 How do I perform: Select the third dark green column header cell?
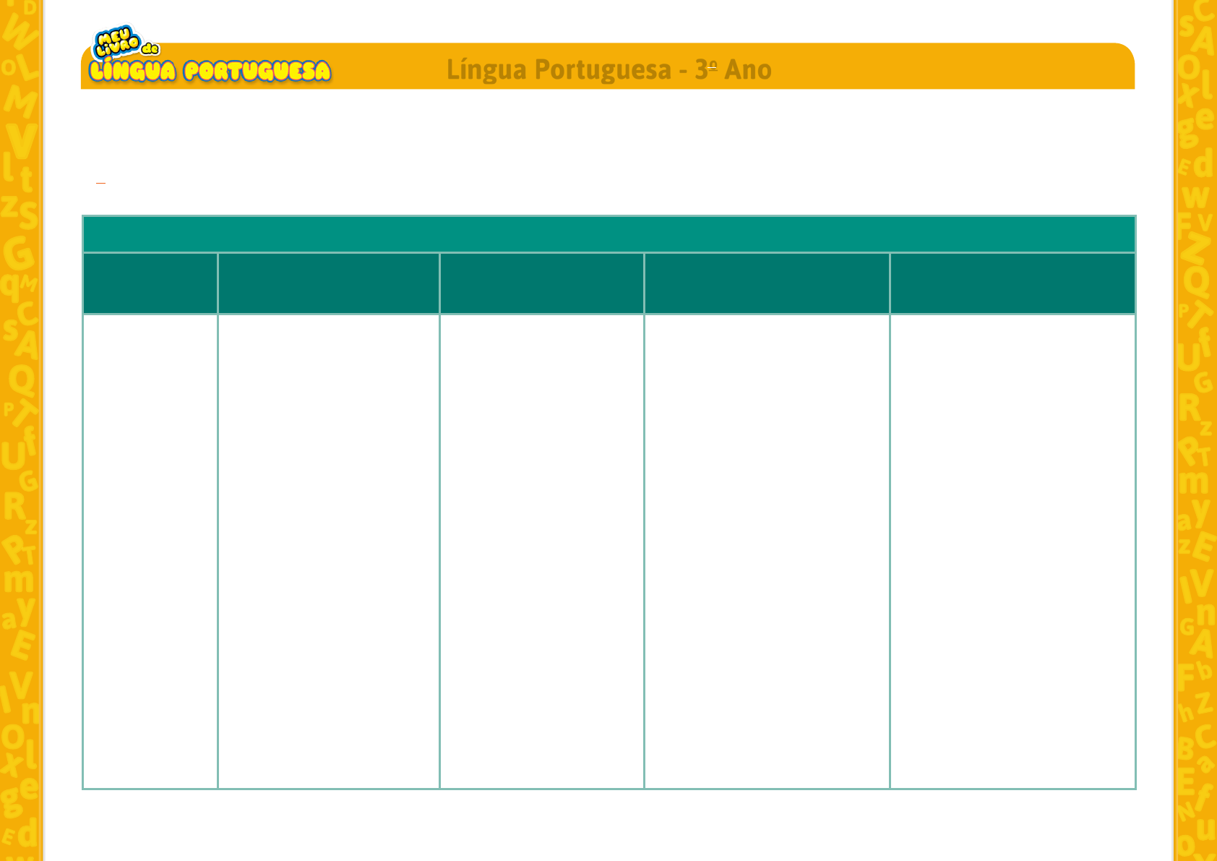pyautogui.click(x=541, y=283)
